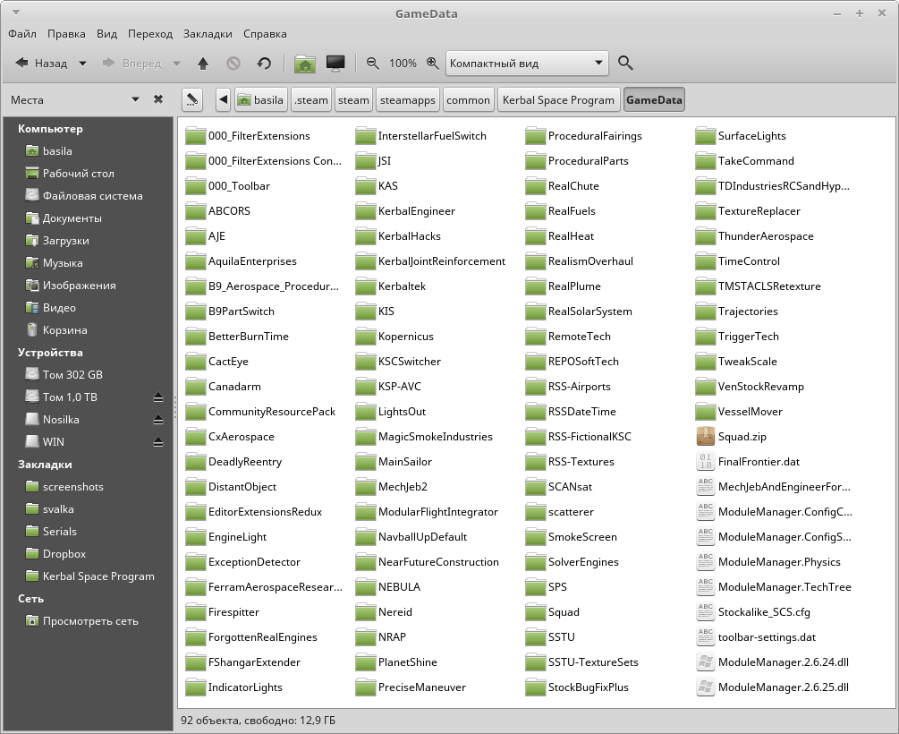The width and height of the screenshot is (899, 734).
Task: Click the disabled stop loading icon
Action: [x=233, y=64]
